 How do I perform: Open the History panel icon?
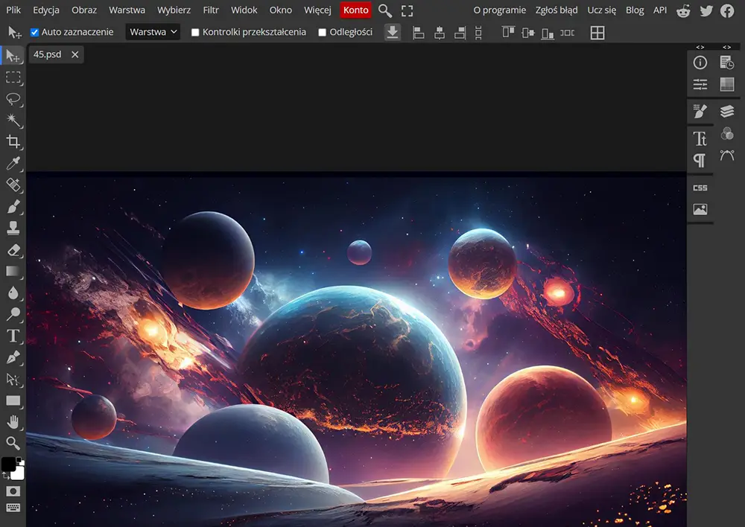click(727, 63)
